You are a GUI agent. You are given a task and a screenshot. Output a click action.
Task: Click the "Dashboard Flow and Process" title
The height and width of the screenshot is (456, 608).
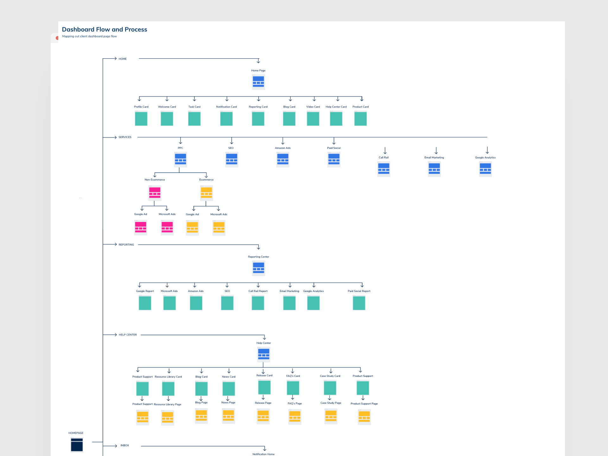tap(104, 29)
